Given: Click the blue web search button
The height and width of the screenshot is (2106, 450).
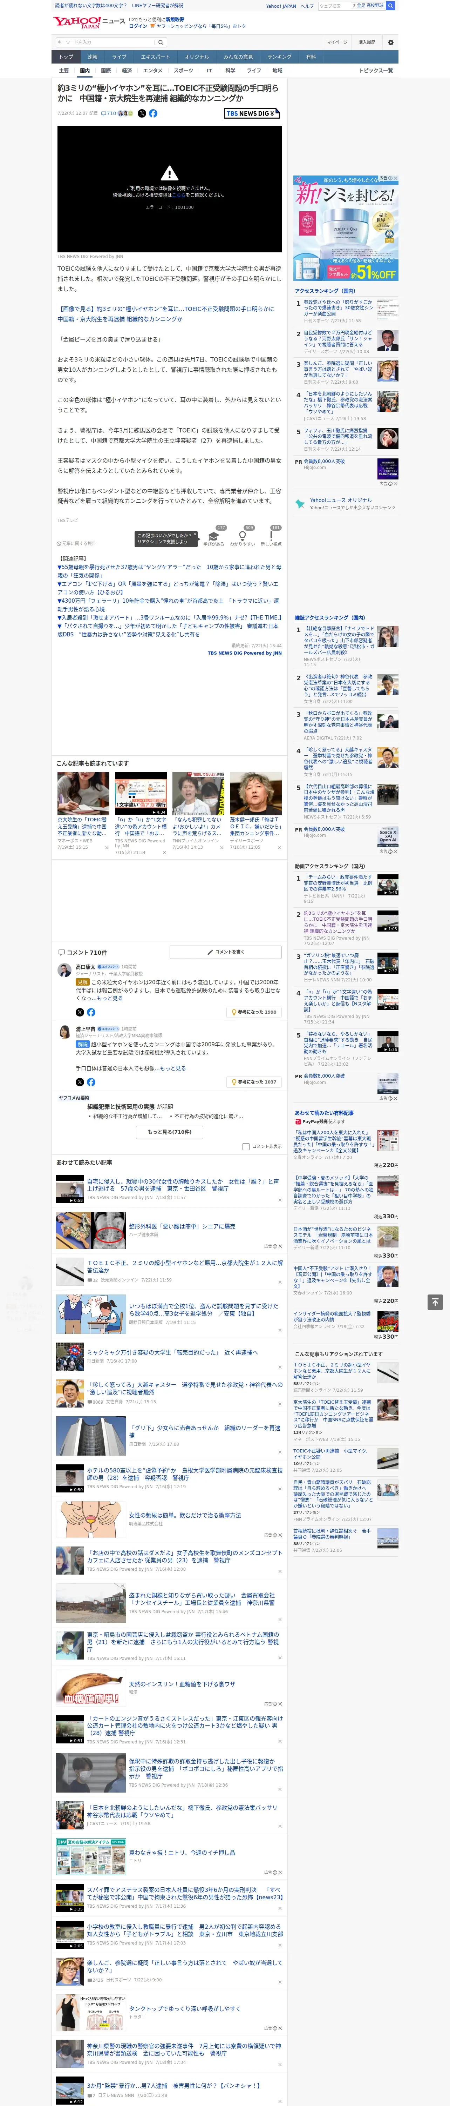Looking at the screenshot, I should click(390, 6).
